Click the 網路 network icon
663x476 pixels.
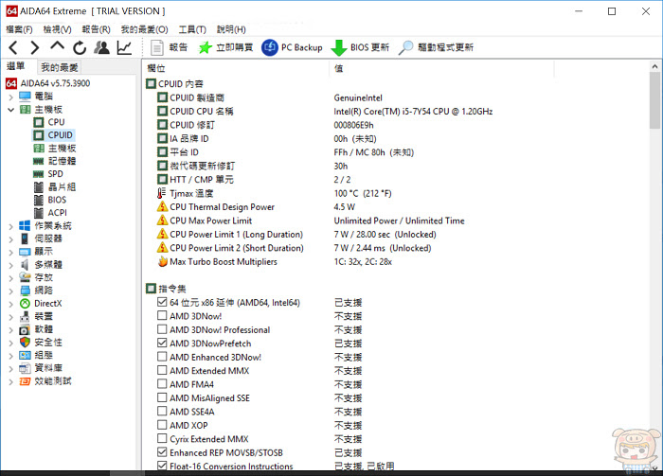tap(25, 291)
